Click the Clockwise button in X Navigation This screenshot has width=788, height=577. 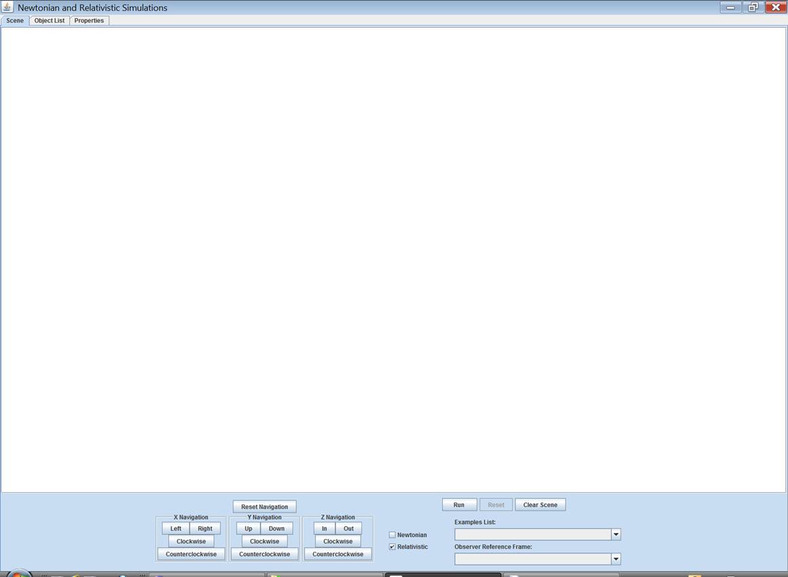pos(191,542)
